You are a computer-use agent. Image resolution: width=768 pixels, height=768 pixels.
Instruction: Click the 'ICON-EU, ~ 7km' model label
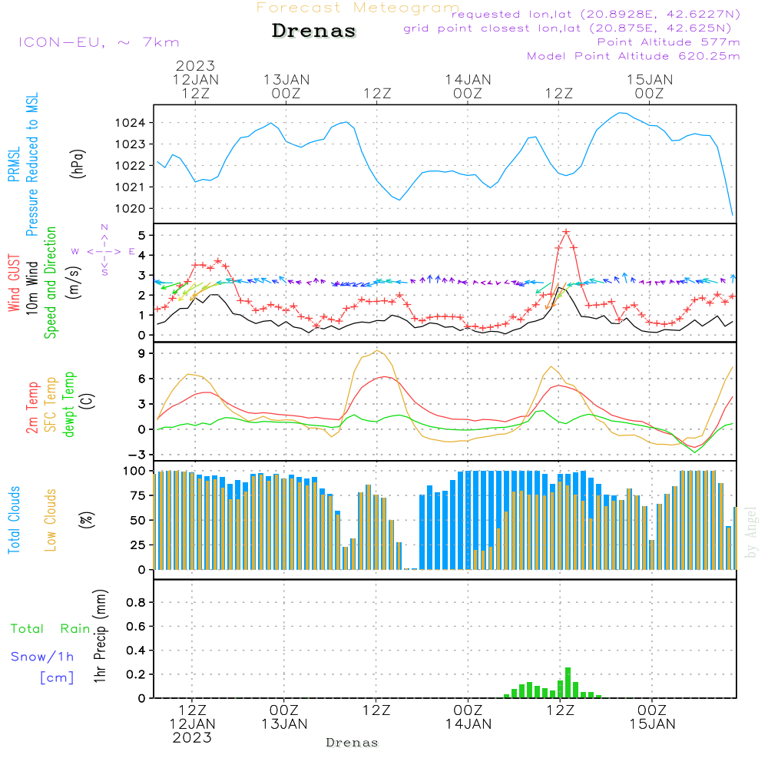pos(99,42)
